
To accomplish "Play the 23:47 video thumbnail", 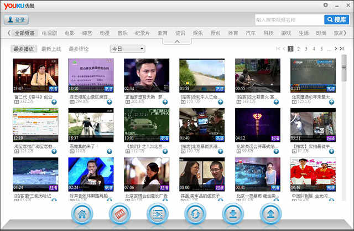I will tap(35, 75).
